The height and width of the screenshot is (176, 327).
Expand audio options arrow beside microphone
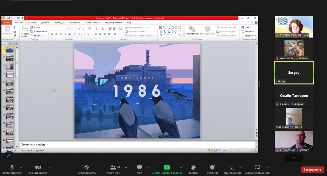[21, 168]
